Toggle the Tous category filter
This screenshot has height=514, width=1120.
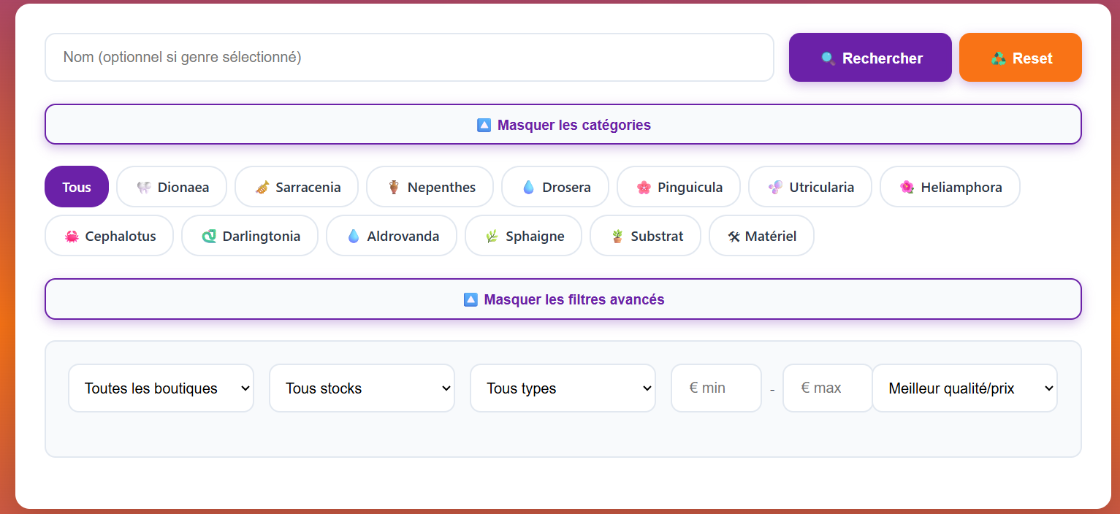click(x=76, y=187)
